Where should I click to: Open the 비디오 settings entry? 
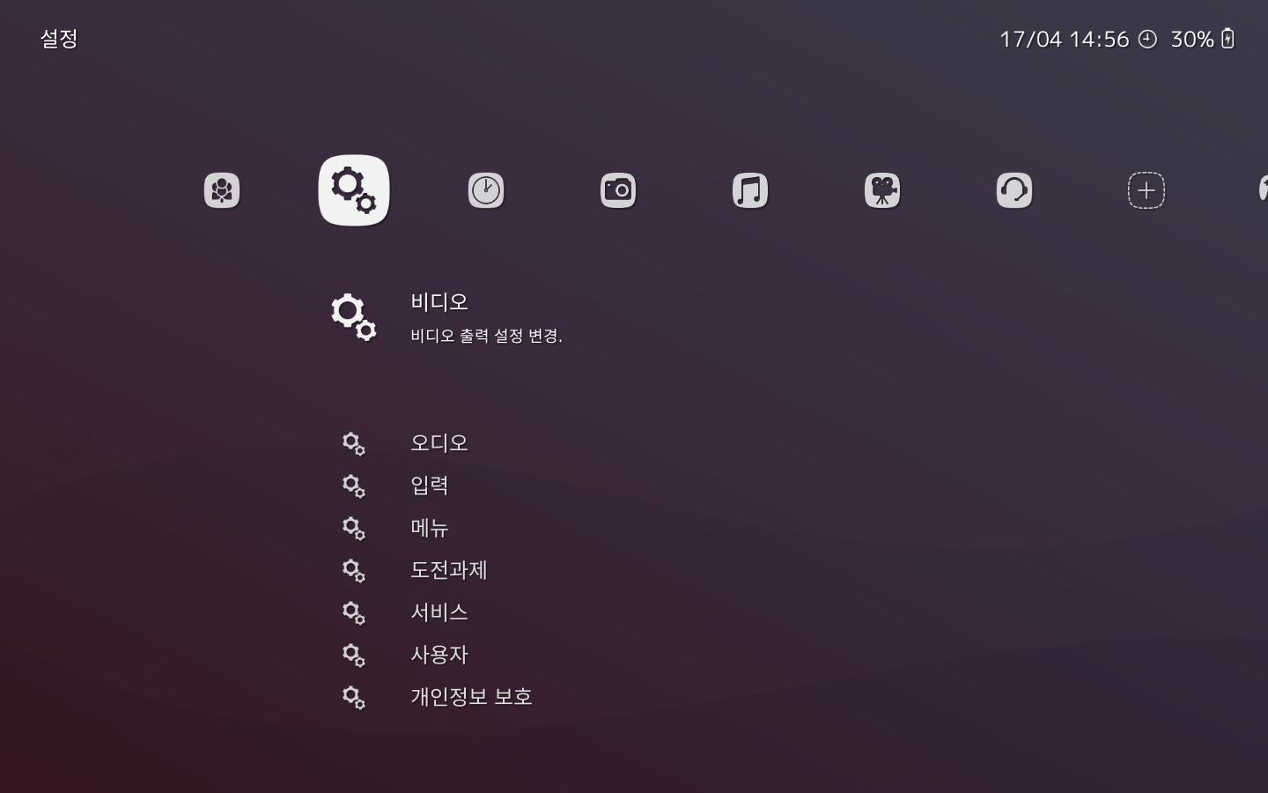coord(439,302)
